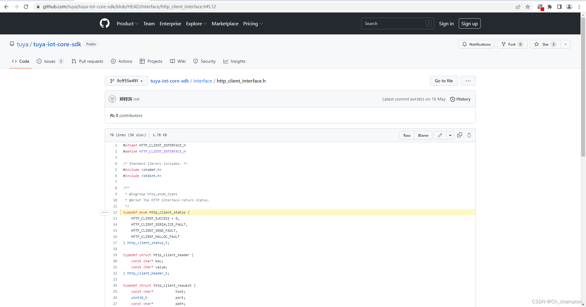586x307 pixels.
Task: Open the tuya owner link
Action: 23,44
